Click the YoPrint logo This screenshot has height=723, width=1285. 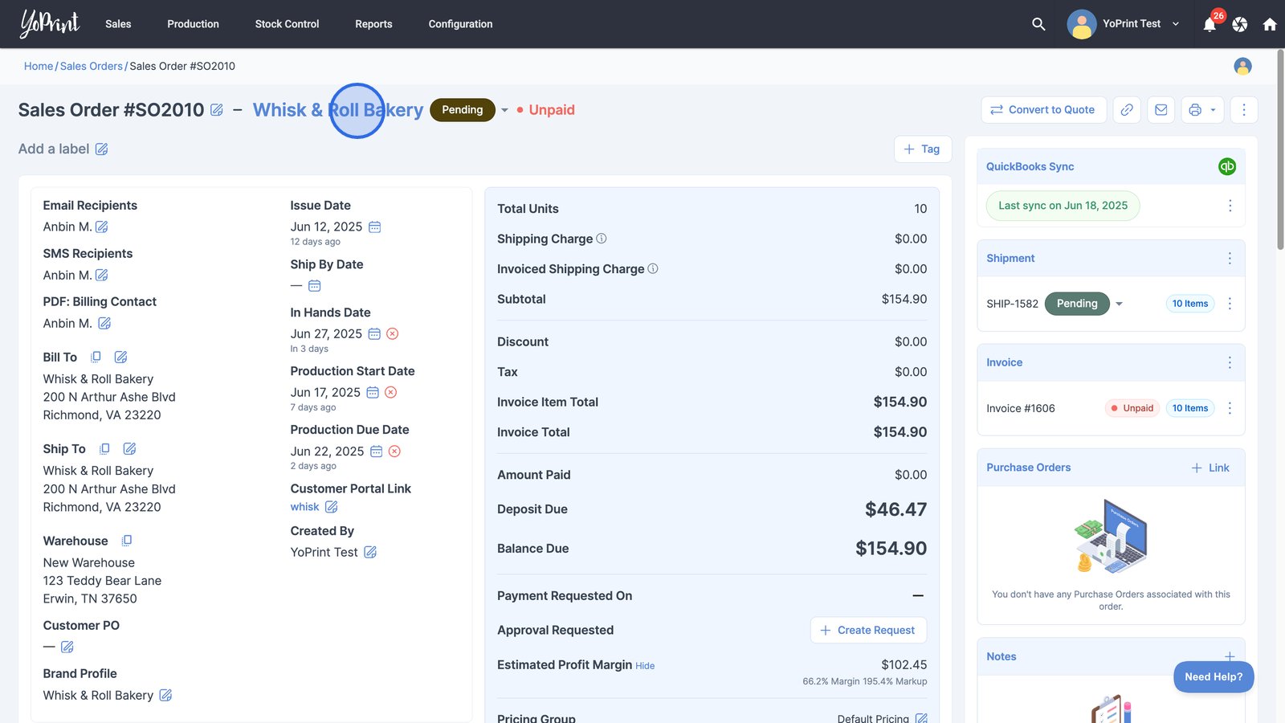50,24
